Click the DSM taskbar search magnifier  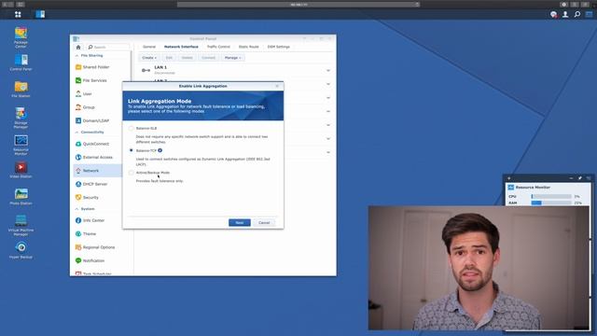point(577,15)
